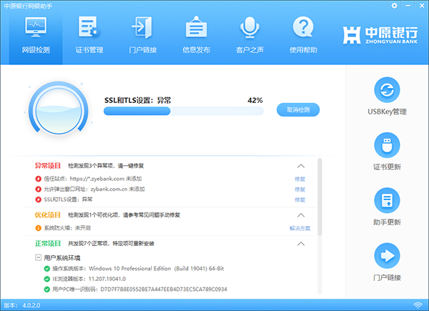Select the 优化项目 heading text
Screen dimensions: 429x311
point(48,215)
